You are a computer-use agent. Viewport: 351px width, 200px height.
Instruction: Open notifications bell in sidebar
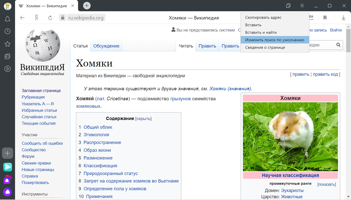tap(8, 19)
